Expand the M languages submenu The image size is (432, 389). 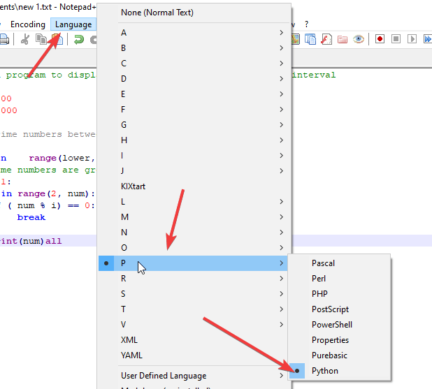[x=194, y=217]
